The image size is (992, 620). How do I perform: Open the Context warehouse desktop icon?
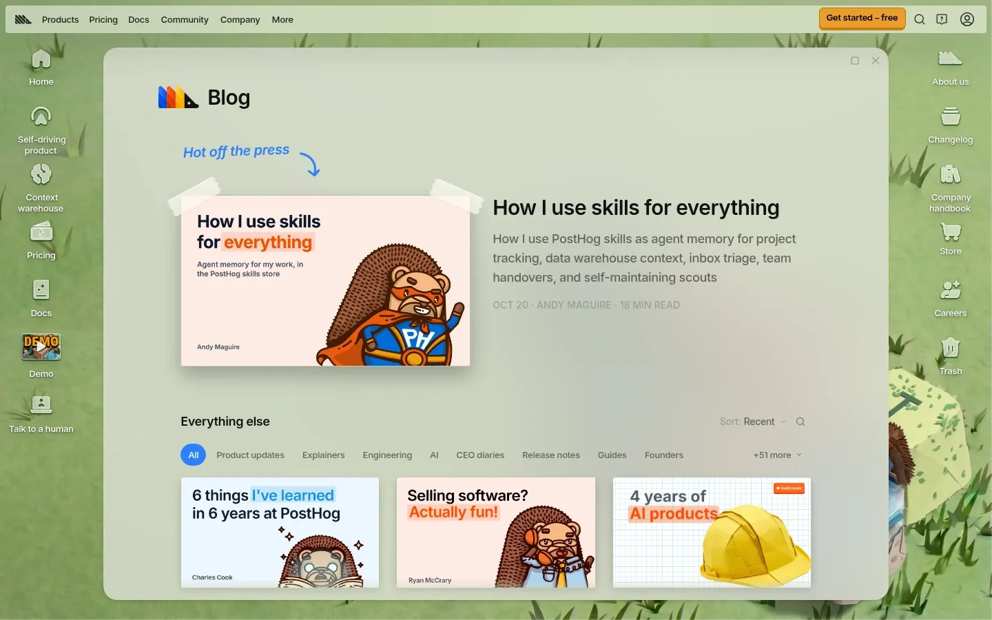point(41,187)
